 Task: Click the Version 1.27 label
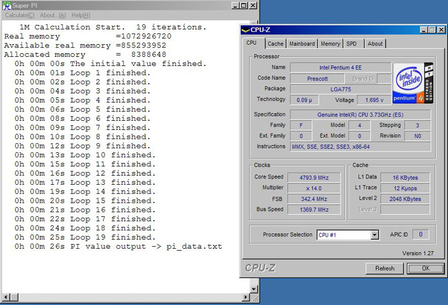point(418,253)
